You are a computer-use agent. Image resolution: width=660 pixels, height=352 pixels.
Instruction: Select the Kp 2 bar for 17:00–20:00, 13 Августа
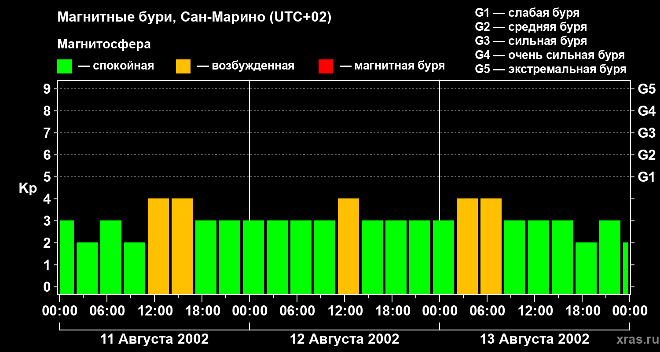586,268
